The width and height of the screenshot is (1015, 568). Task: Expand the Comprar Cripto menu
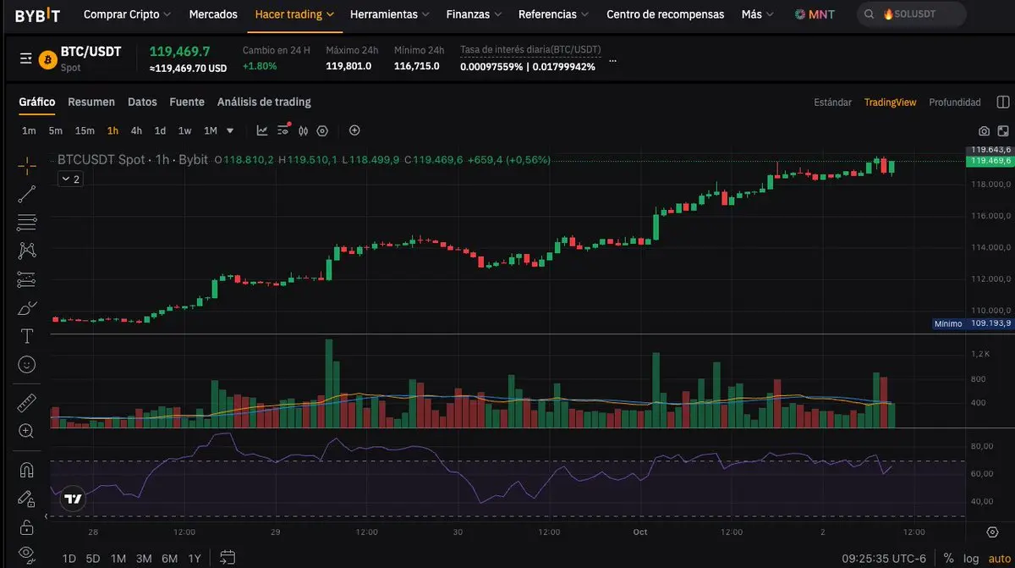(x=127, y=14)
